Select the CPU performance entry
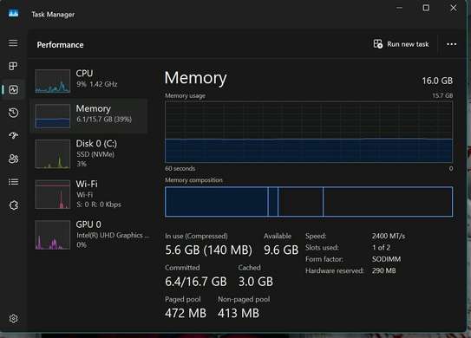Viewport: 471px width, 338px height. (88, 81)
